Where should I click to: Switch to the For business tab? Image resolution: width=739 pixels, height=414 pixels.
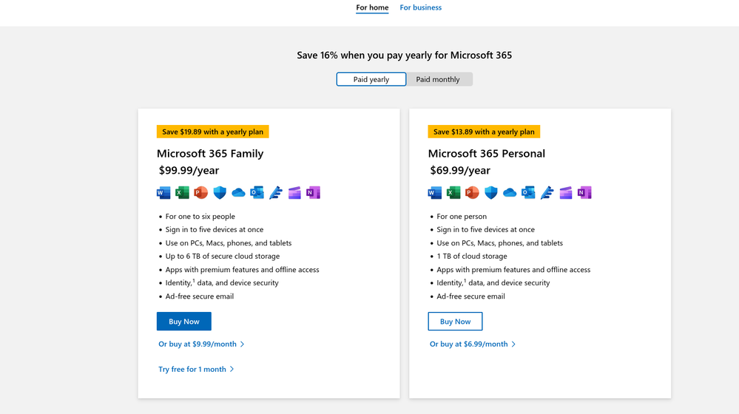click(x=420, y=8)
